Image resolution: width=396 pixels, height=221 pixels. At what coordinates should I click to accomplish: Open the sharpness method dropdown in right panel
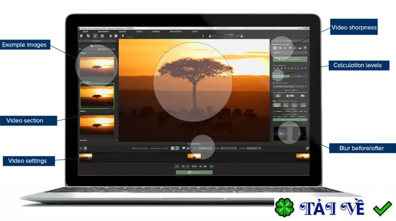point(290,53)
